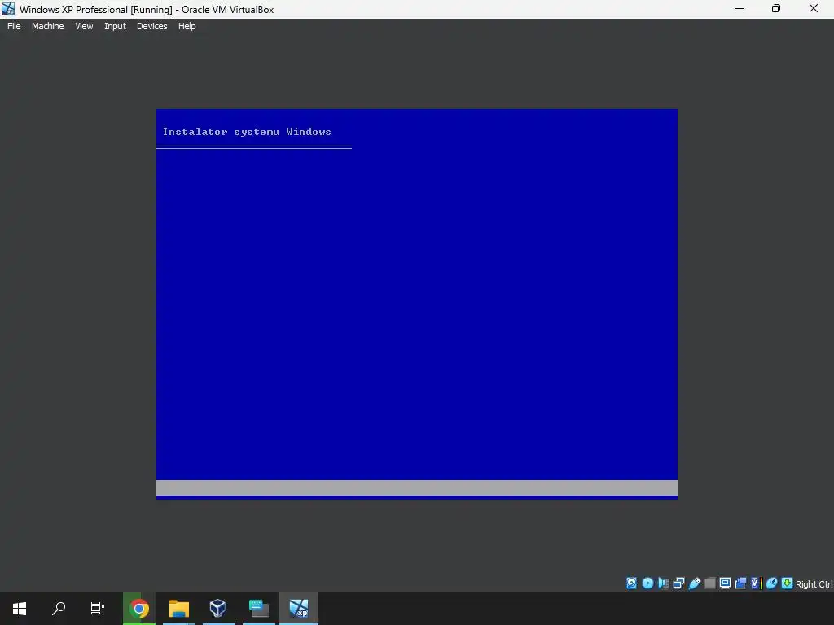Click the CPU virtualization status icon
This screenshot has height=625, width=834.
point(757,583)
